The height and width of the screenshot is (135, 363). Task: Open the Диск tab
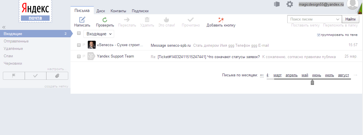tap(101, 11)
